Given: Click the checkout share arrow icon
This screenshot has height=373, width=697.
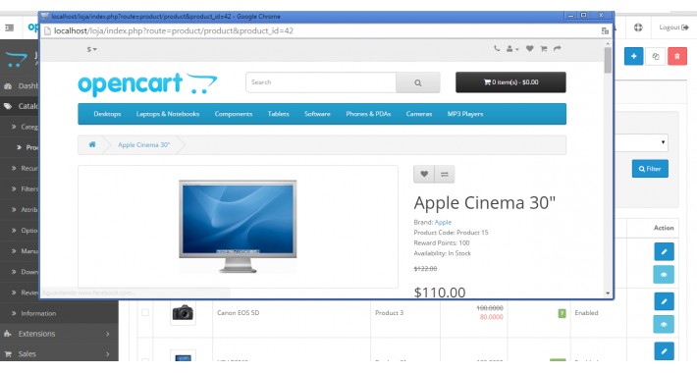Looking at the screenshot, I should point(557,48).
